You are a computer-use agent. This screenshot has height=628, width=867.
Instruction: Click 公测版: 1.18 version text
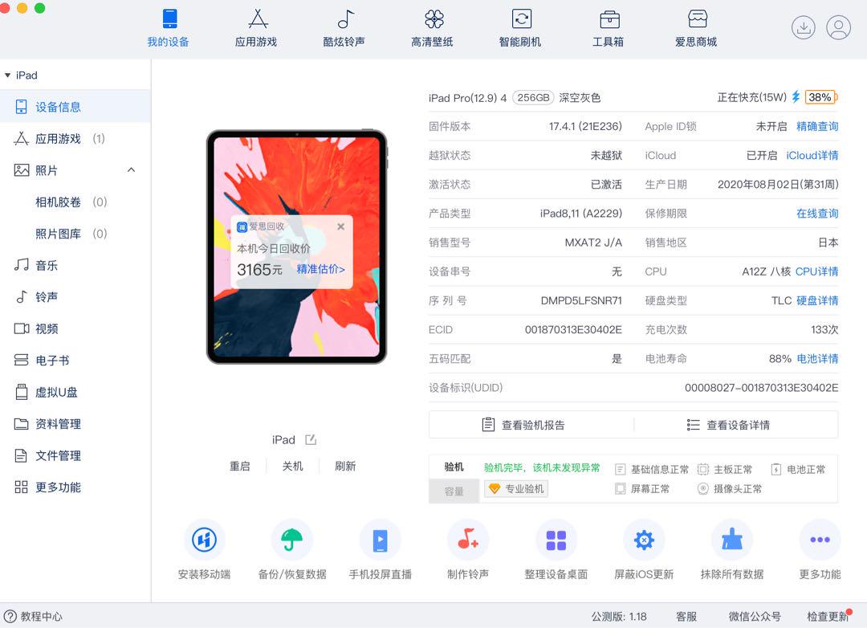point(619,617)
